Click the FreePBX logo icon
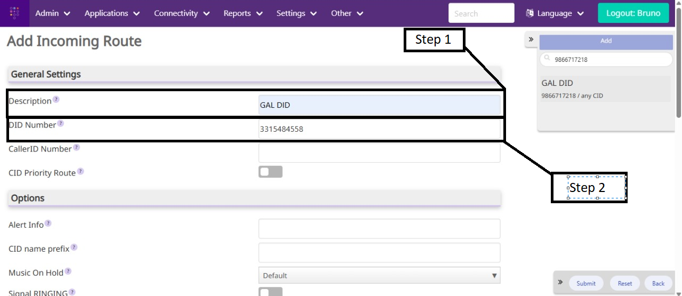The height and width of the screenshot is (296, 682). (x=14, y=13)
